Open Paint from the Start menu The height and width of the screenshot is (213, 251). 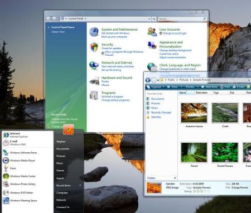(x=9, y=168)
